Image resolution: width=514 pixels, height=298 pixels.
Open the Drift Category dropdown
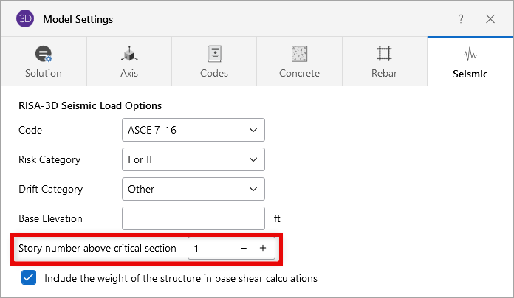coord(193,189)
